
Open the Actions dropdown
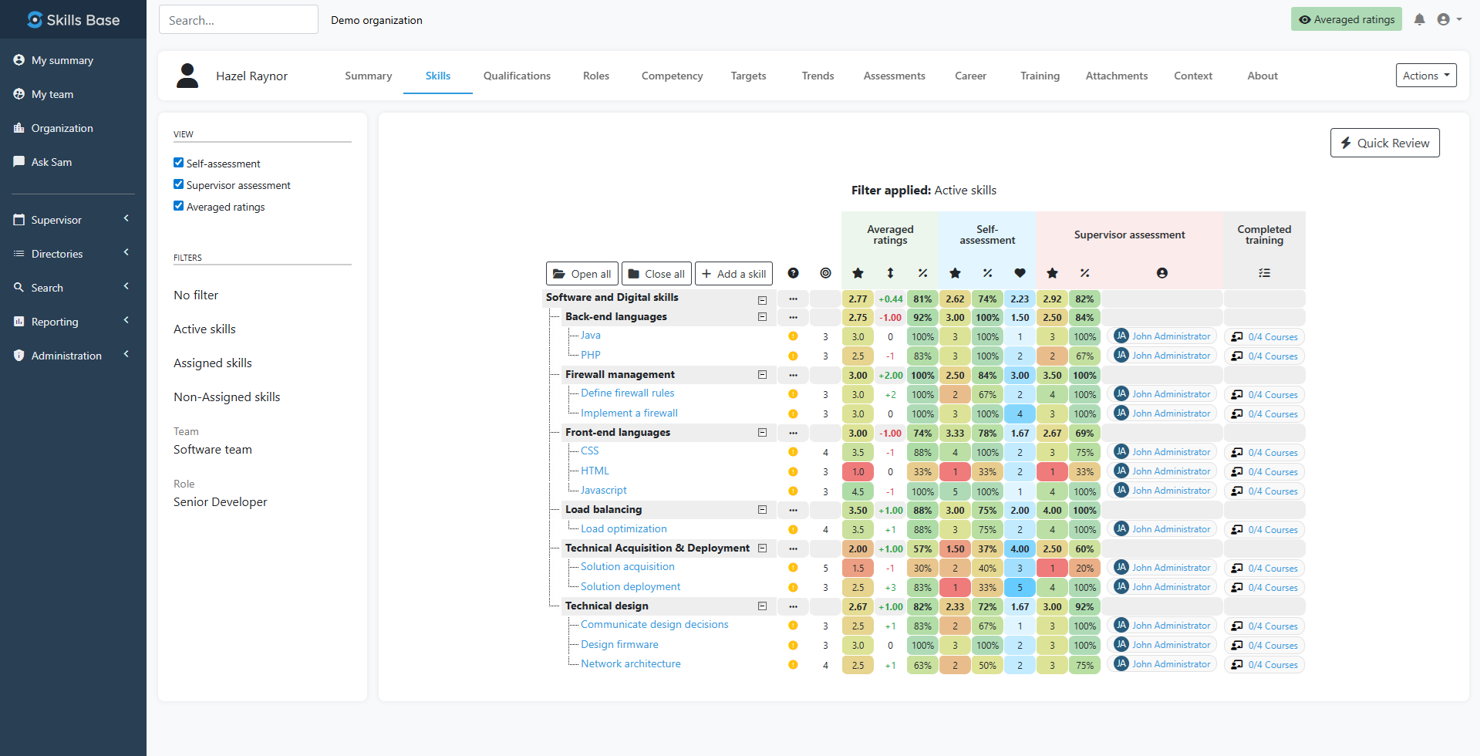(x=1425, y=76)
